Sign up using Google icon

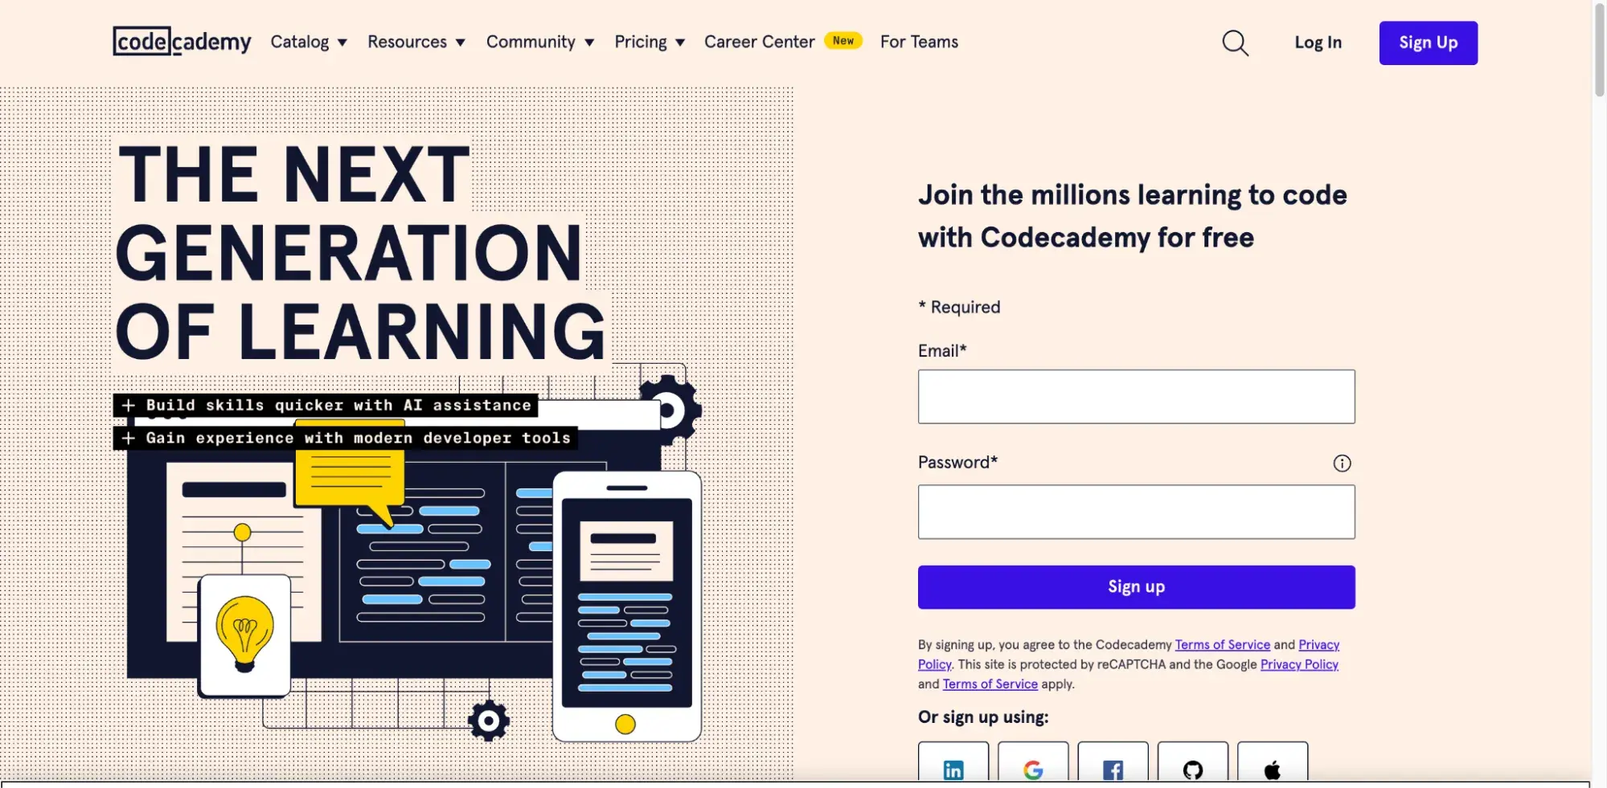[x=1033, y=763]
